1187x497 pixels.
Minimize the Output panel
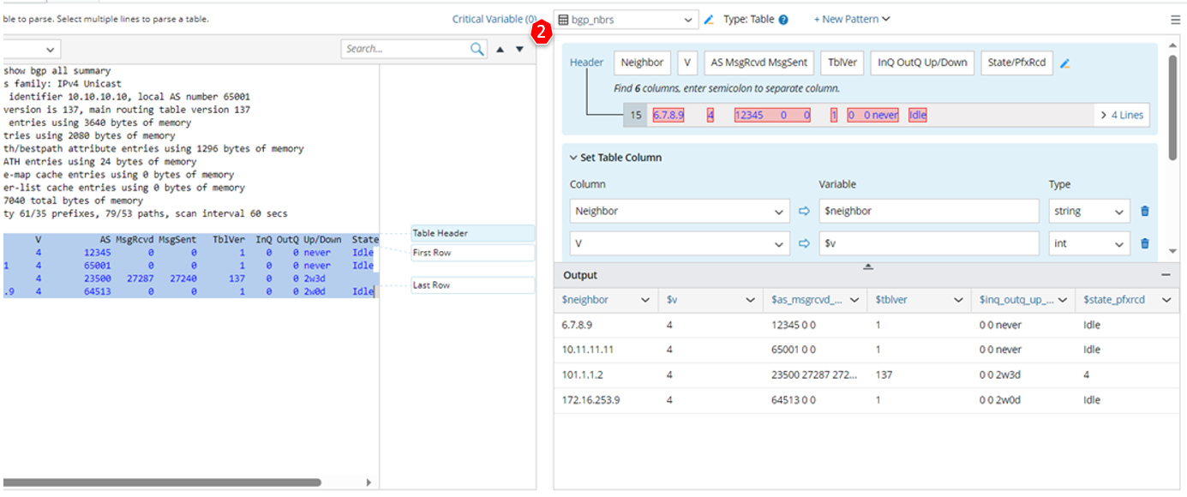tap(1166, 275)
